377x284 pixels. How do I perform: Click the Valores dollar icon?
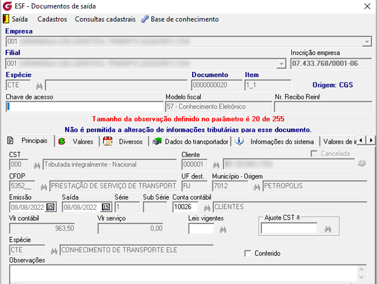[x=62, y=141]
